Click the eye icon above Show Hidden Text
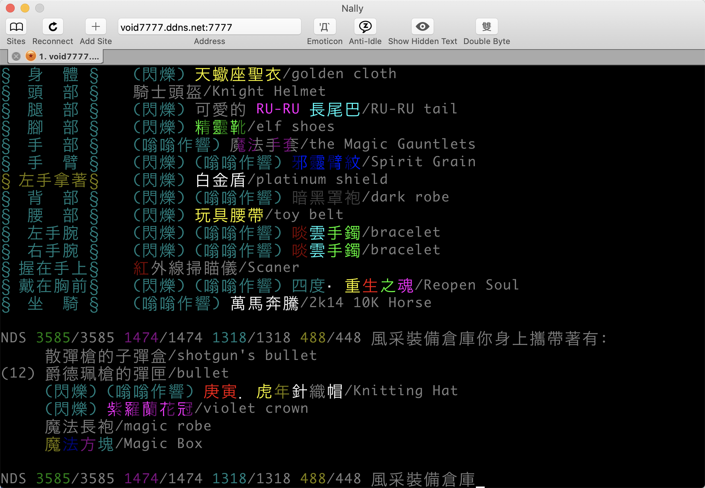The width and height of the screenshot is (705, 488). [422, 26]
